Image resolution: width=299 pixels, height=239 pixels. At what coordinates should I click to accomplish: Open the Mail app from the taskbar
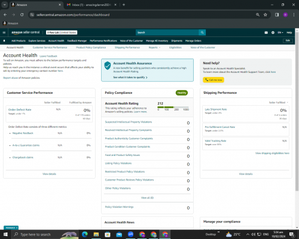tap(119, 234)
